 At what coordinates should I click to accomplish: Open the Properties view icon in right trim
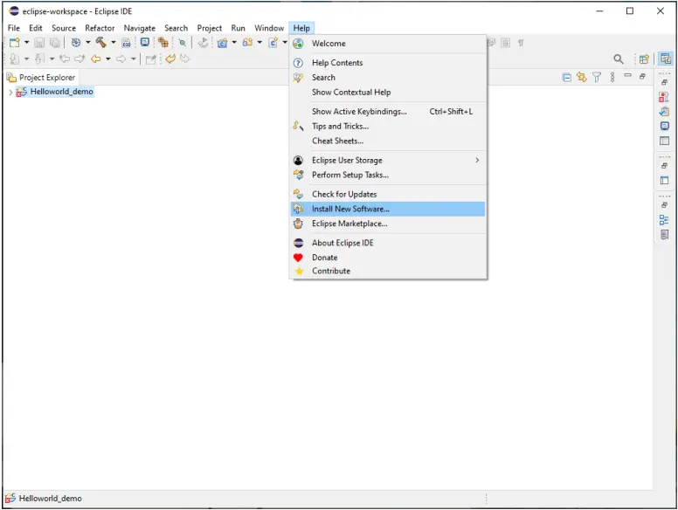click(x=665, y=141)
